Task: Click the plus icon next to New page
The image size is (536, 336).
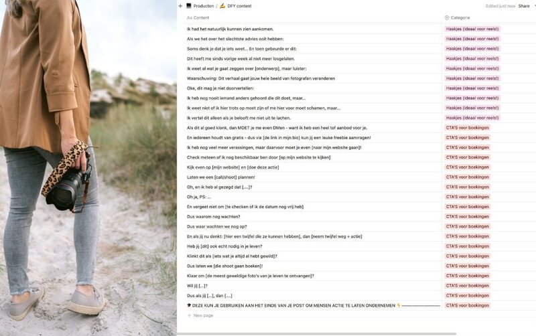Action: tap(189, 315)
